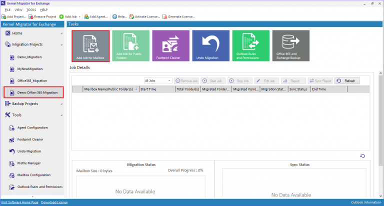Click Add Project toolbar button
Screen dimensions: 384x206
coord(14,16)
